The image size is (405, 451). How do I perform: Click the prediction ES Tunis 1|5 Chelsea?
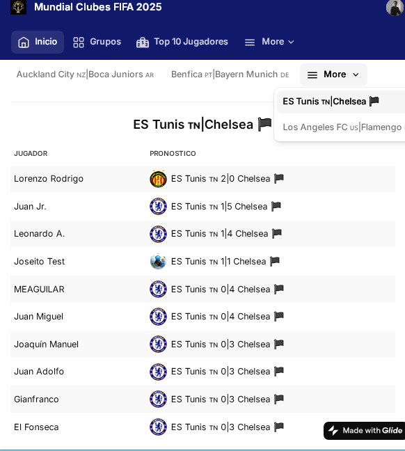(x=226, y=206)
